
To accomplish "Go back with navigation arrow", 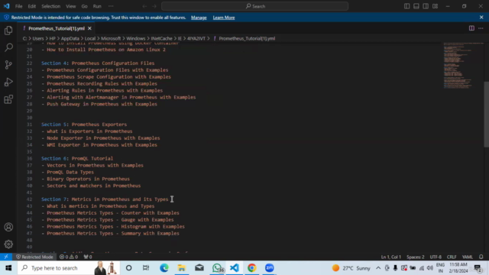I will click(x=144, y=6).
